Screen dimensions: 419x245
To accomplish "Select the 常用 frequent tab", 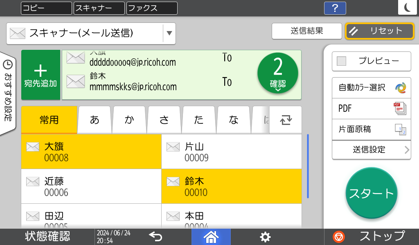I will click(49, 120).
